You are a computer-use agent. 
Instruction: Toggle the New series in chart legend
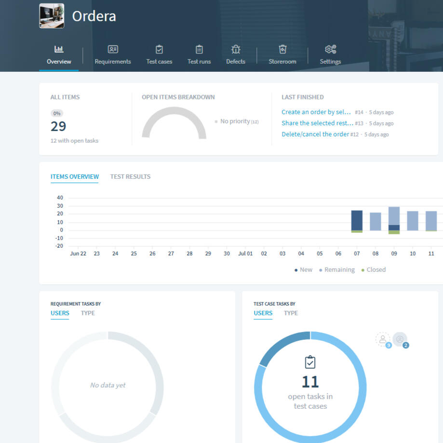click(303, 270)
